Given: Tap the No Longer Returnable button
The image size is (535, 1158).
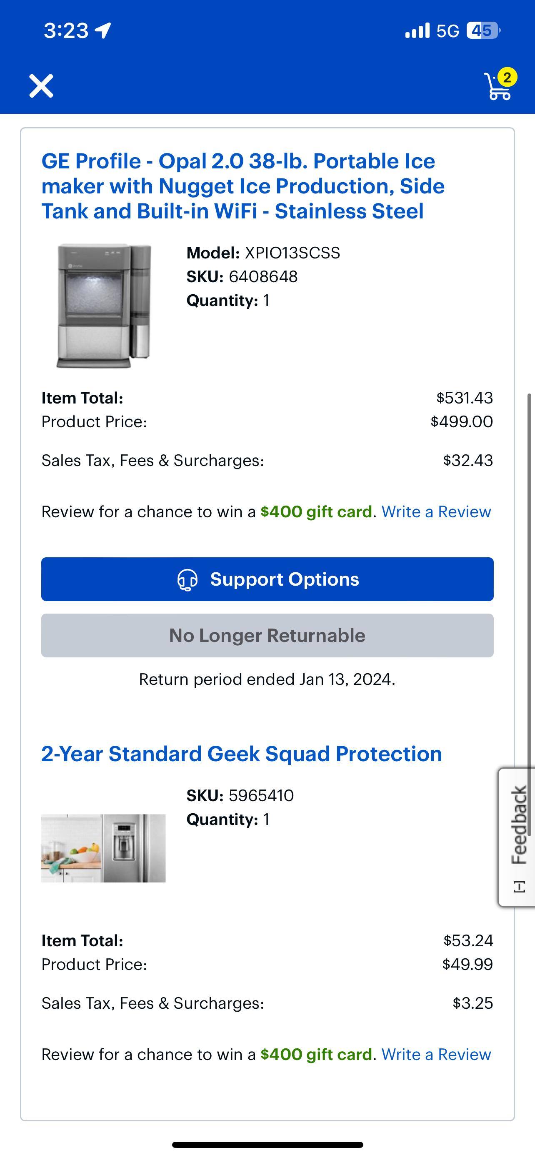Looking at the screenshot, I should (267, 636).
